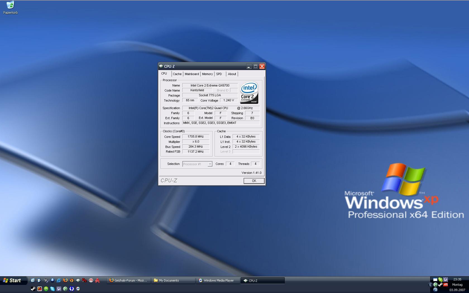Launch Internet Explorer from quick launch
The image size is (469, 293).
tap(59, 280)
